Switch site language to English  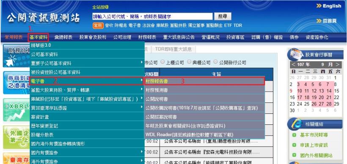tap(332, 6)
